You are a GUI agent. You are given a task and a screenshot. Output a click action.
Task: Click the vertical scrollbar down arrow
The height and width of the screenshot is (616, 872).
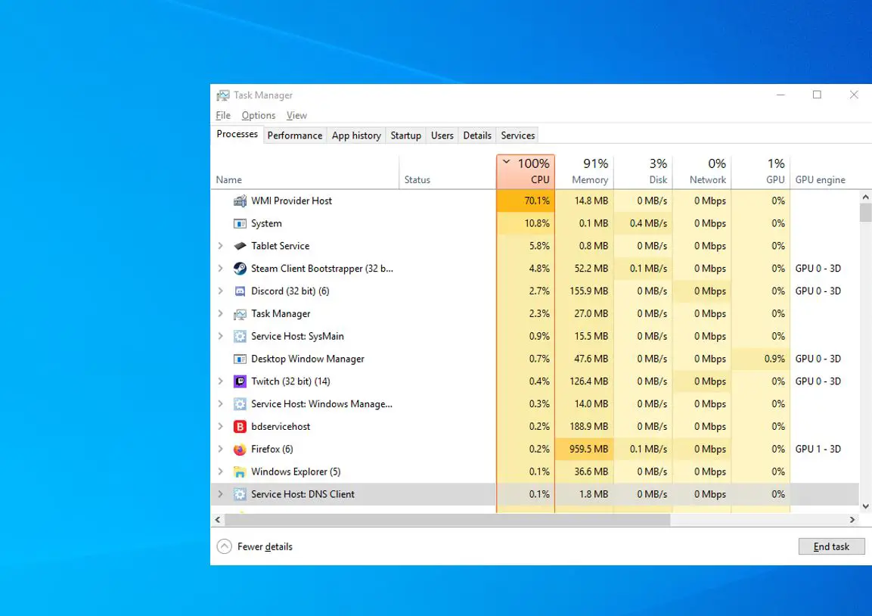pyautogui.click(x=865, y=506)
